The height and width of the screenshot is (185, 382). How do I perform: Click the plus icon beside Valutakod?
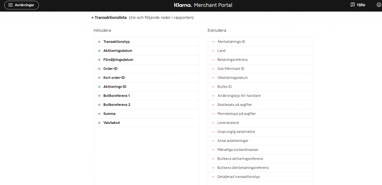(99, 123)
